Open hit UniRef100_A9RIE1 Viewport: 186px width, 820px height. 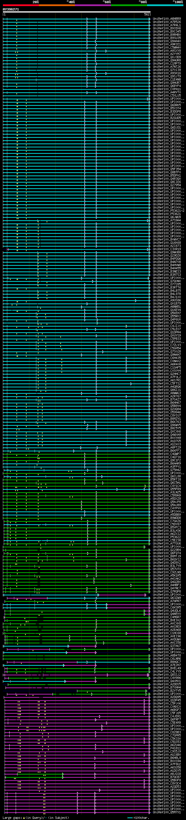167,44
